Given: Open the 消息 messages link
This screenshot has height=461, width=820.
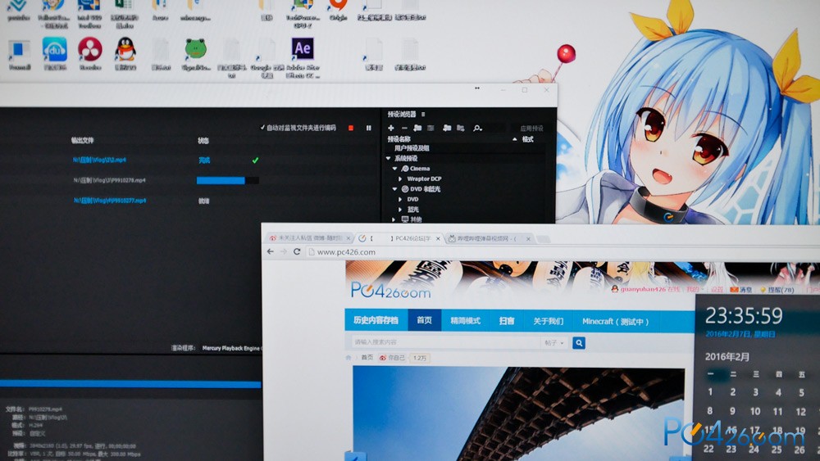Looking at the screenshot, I should 741,290.
